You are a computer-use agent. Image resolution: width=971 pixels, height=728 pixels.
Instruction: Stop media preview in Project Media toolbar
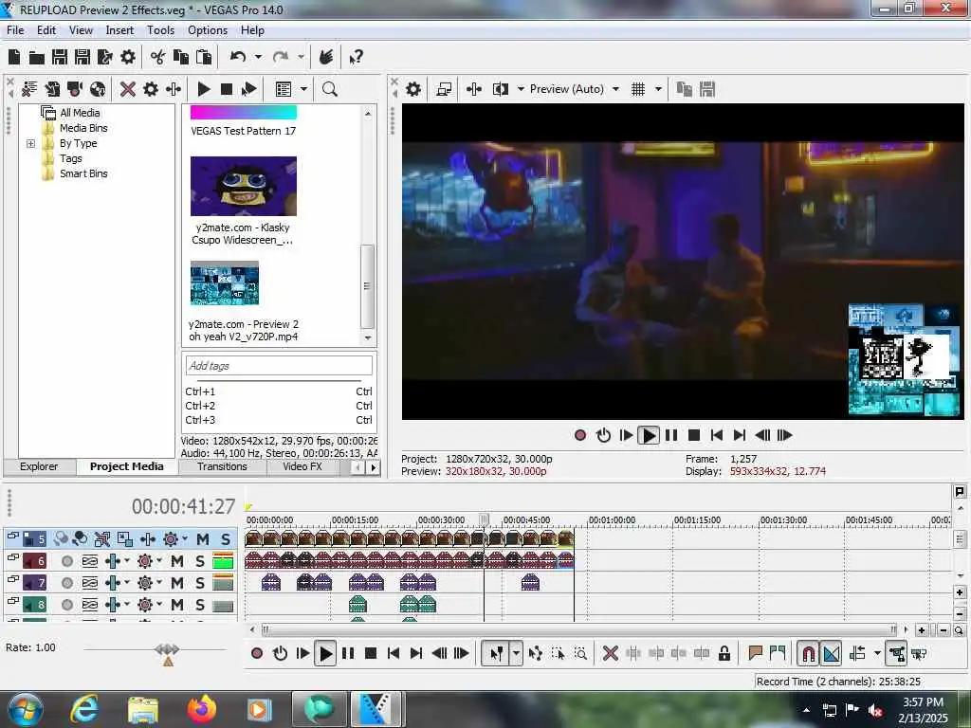[227, 89]
